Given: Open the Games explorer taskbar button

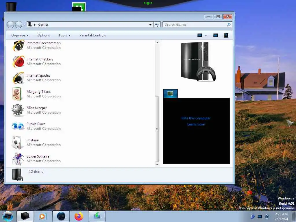Looking at the screenshot, I should [25, 216].
